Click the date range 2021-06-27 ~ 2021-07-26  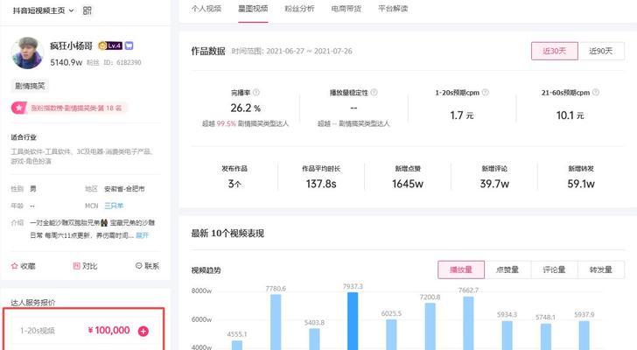point(309,51)
